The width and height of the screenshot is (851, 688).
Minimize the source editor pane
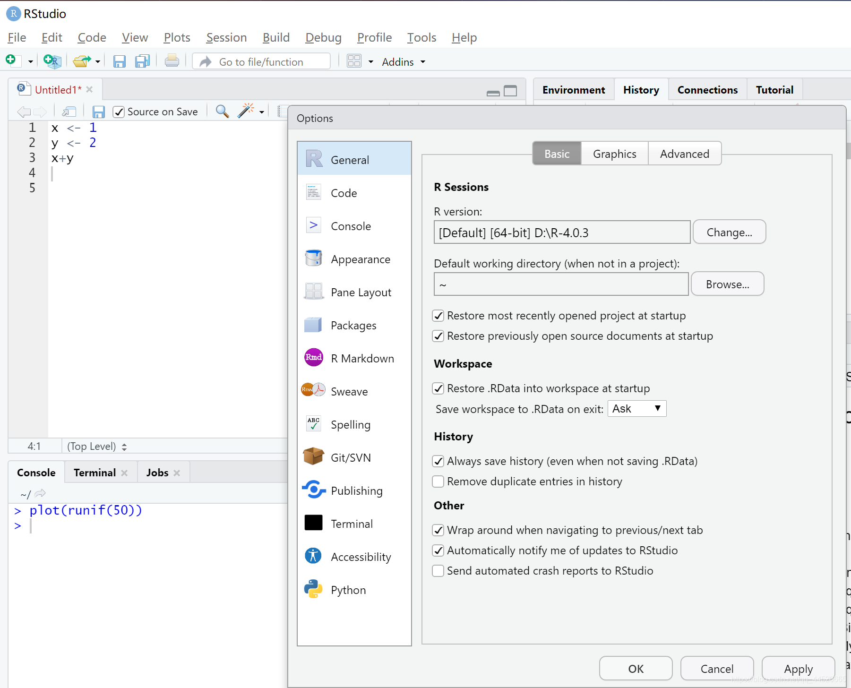[493, 93]
